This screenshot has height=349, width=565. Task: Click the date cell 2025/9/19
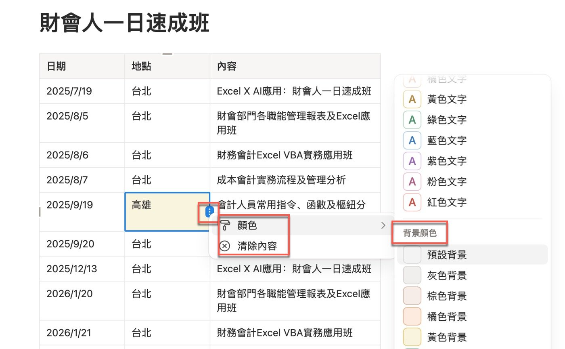click(82, 212)
